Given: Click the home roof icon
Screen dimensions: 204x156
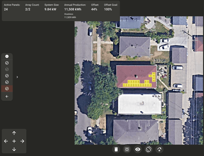Looking at the screenshot, I should pos(159,149).
